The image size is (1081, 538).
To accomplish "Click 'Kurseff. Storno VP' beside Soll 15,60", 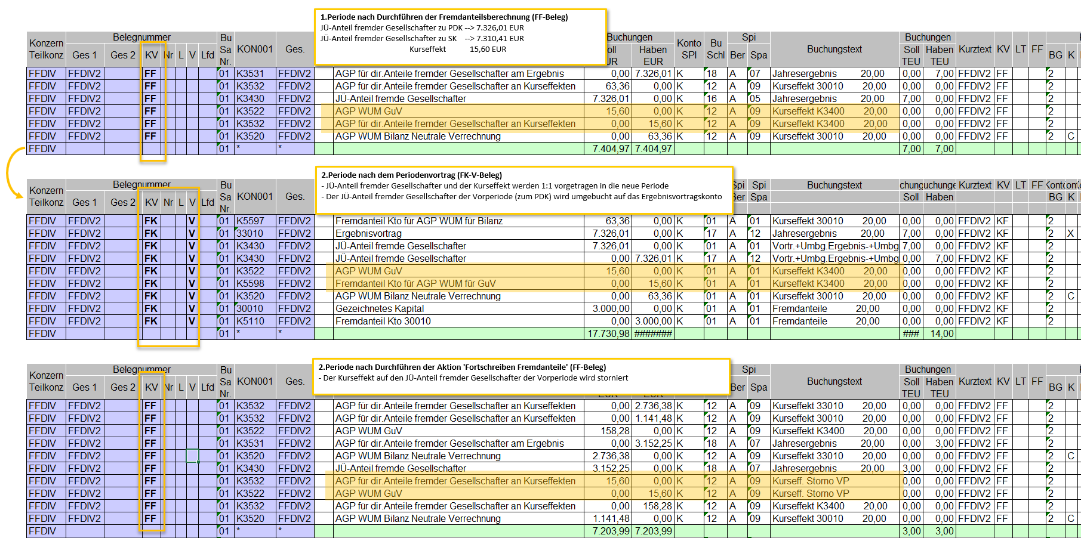I will coord(834,481).
